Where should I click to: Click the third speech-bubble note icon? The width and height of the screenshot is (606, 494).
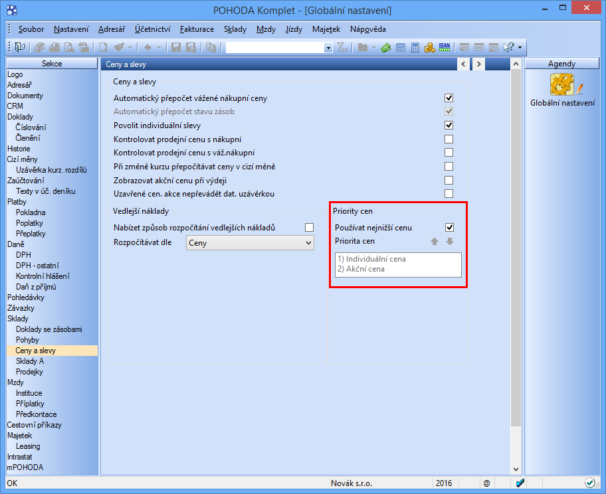tap(494, 48)
